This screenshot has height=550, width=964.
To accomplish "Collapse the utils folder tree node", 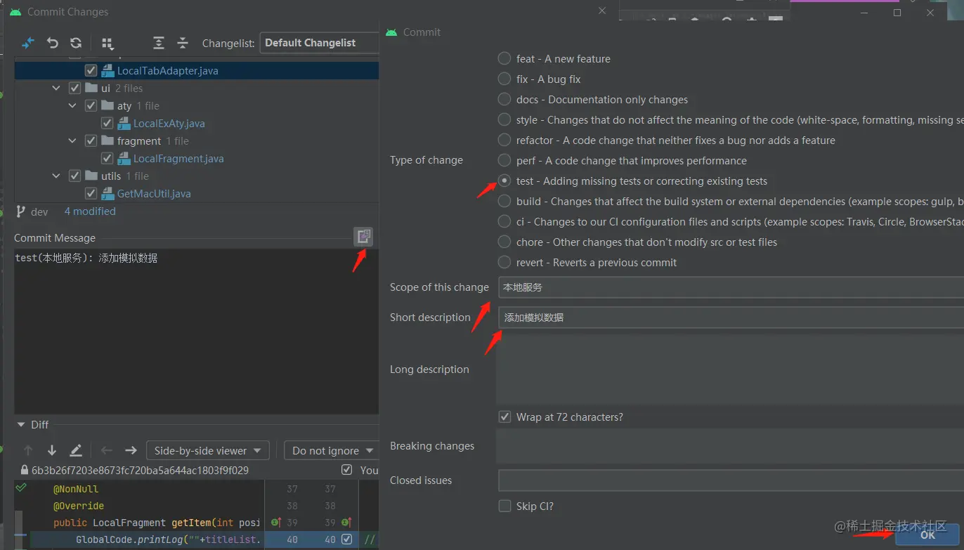I will 57,176.
